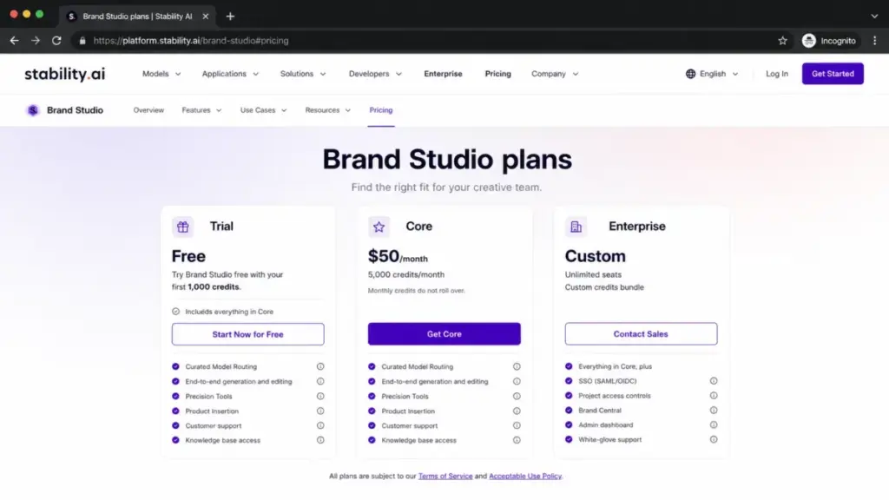Screen dimensions: 889x500
Task: Expand Resources submenu
Action: point(327,110)
